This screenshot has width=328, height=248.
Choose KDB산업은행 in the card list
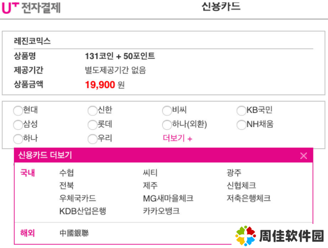tap(83, 211)
